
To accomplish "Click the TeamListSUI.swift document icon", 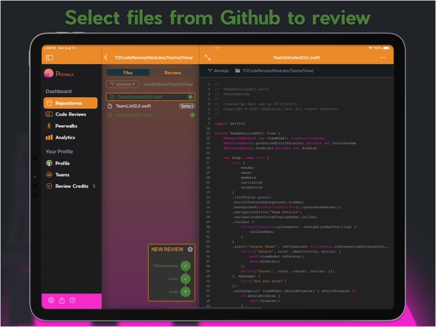I will [x=110, y=106].
